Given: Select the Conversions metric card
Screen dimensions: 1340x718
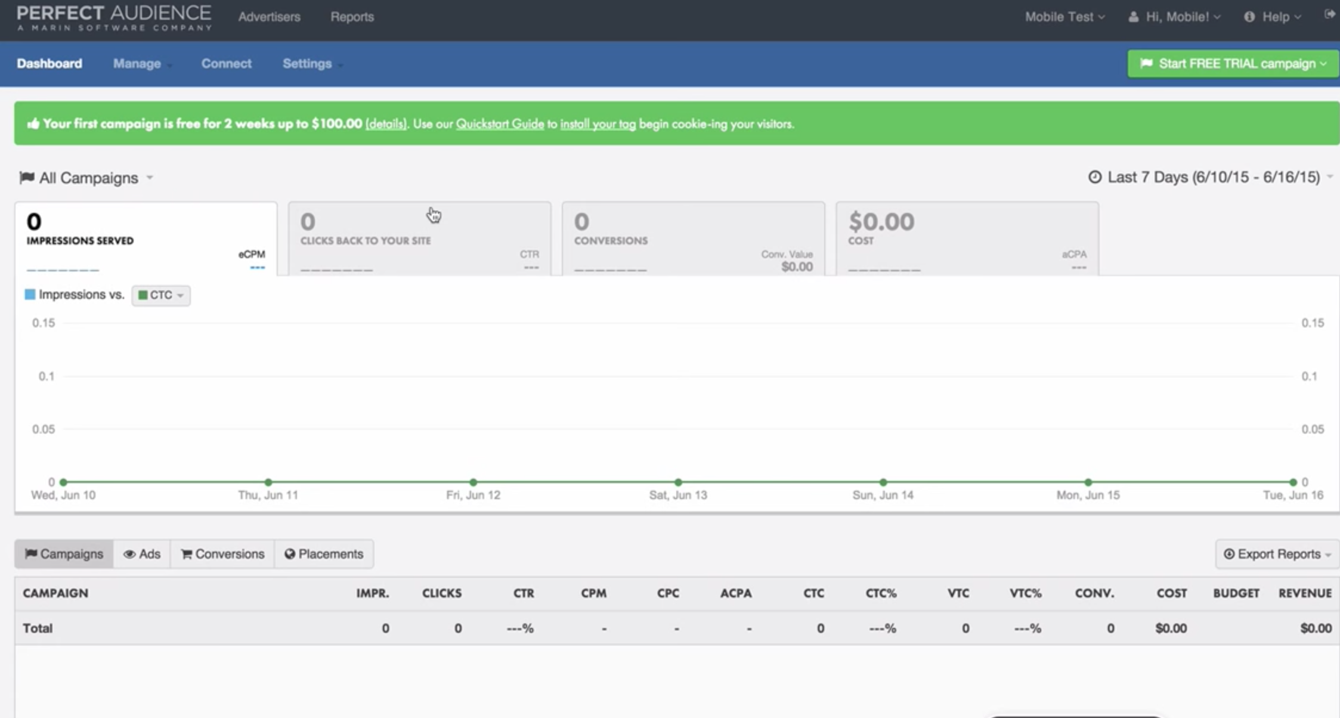Looking at the screenshot, I should 694,239.
